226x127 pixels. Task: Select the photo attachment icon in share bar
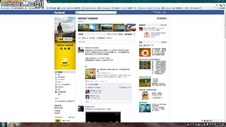pyautogui.click(x=91, y=38)
